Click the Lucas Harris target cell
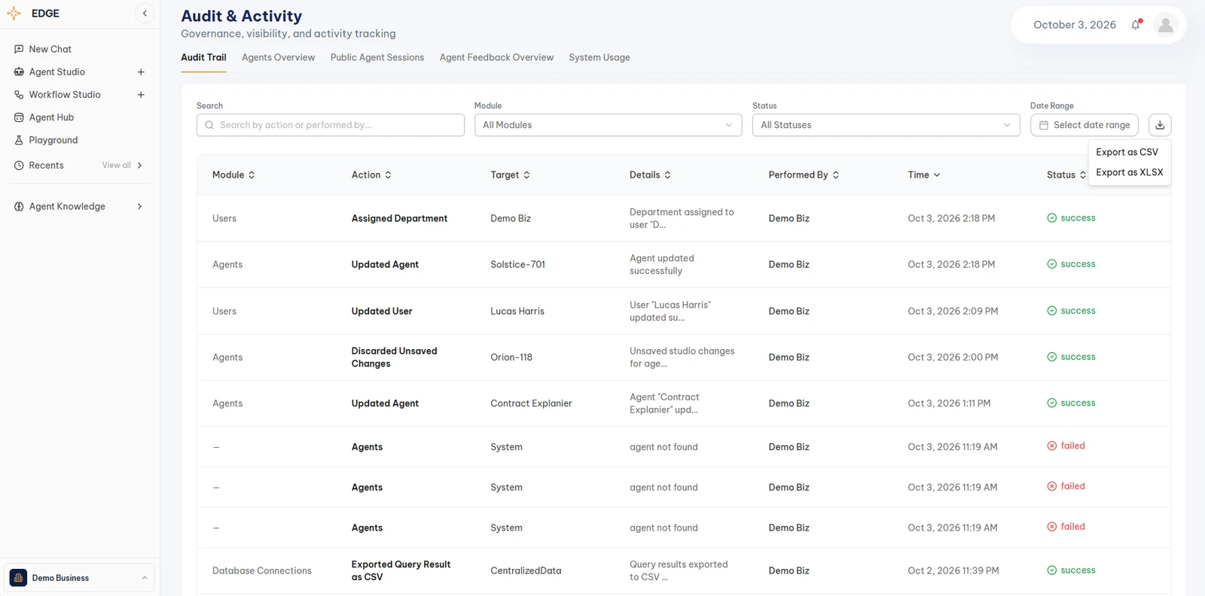This screenshot has width=1205, height=596. [x=517, y=312]
